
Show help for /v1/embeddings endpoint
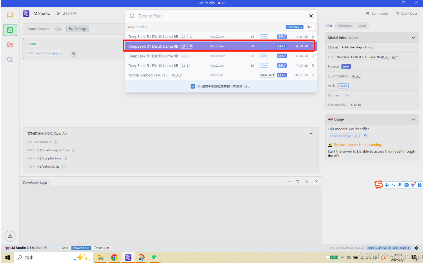pyautogui.click(x=64, y=167)
